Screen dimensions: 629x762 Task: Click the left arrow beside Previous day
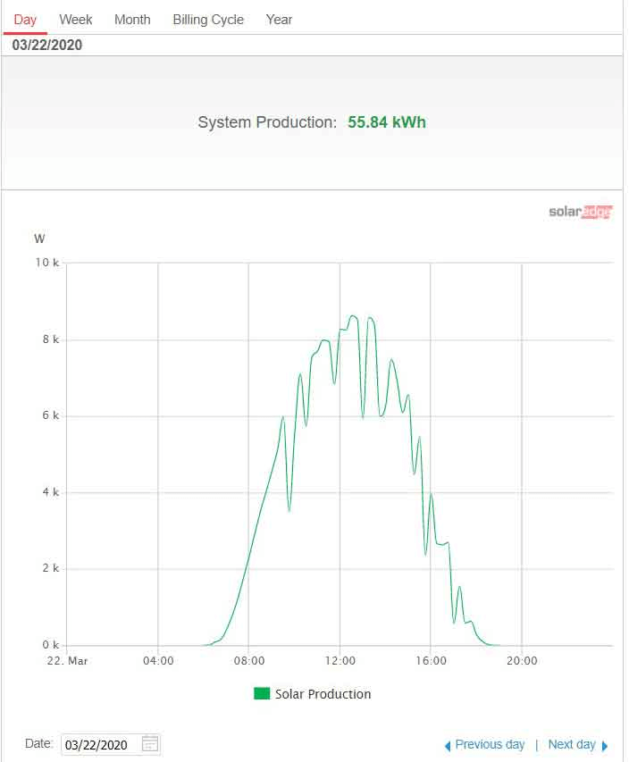coord(448,745)
